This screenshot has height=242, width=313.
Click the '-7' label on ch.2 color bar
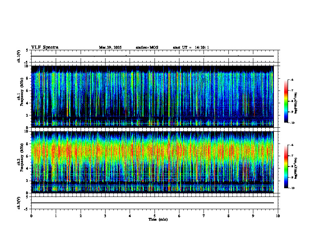(x=292, y=156)
